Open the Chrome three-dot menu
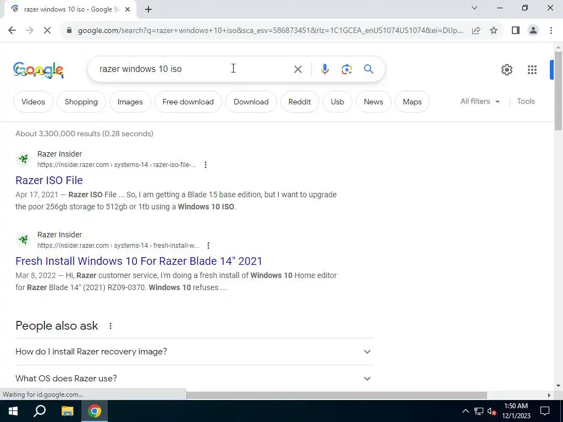 coord(551,31)
